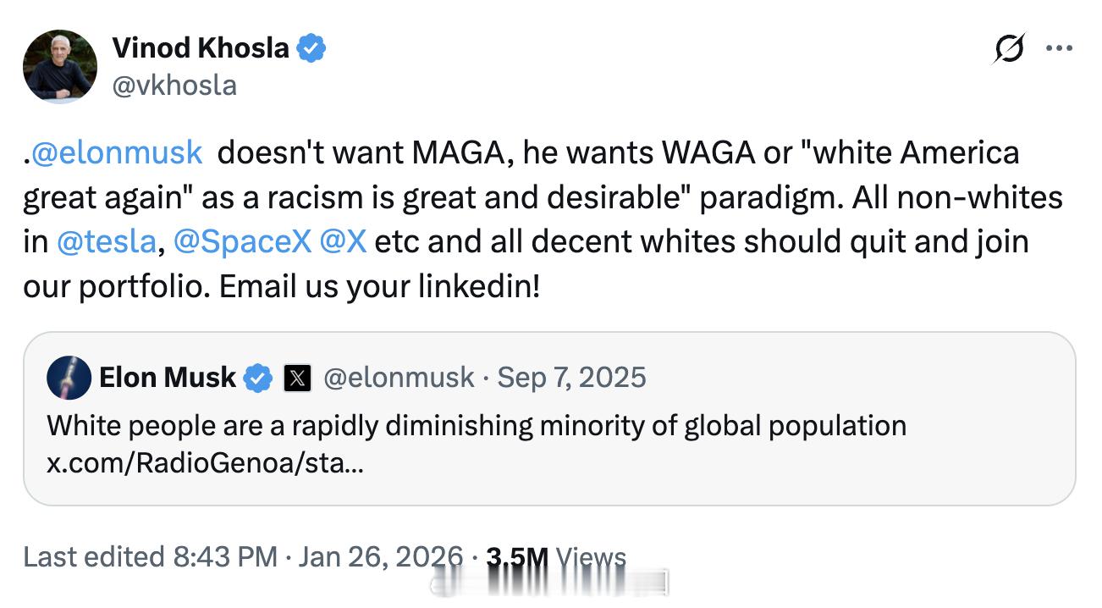This screenshot has width=1102, height=608.
Task: Visit the @X mention in the post
Action: click(344, 241)
